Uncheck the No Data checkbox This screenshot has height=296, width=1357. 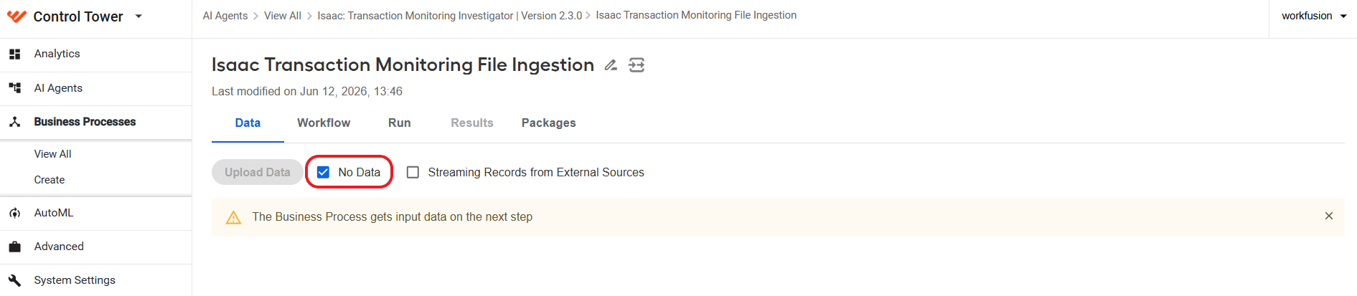point(323,172)
